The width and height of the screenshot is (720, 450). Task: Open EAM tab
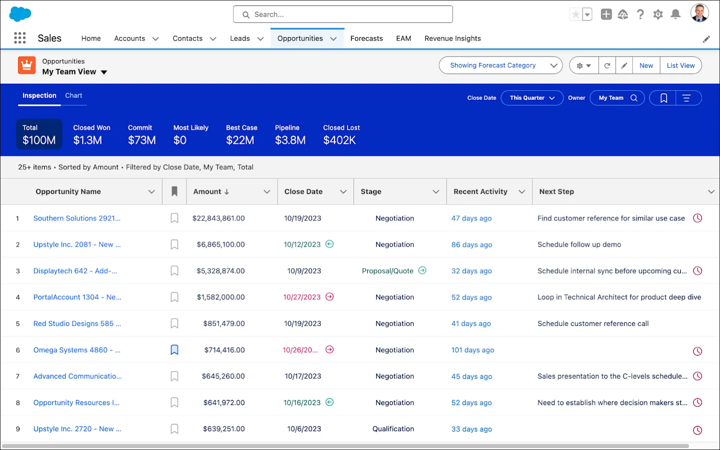pos(404,39)
